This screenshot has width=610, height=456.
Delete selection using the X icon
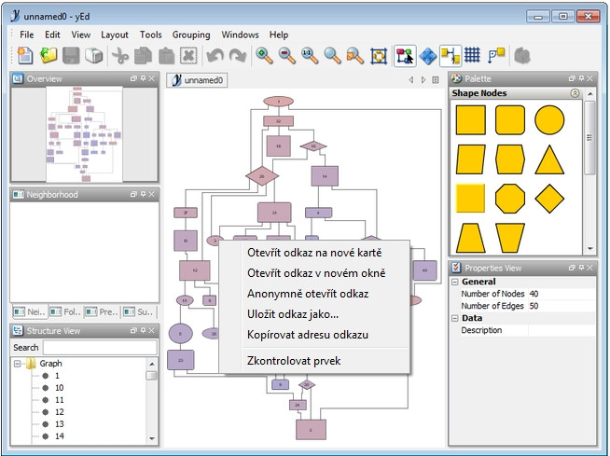tap(188, 56)
